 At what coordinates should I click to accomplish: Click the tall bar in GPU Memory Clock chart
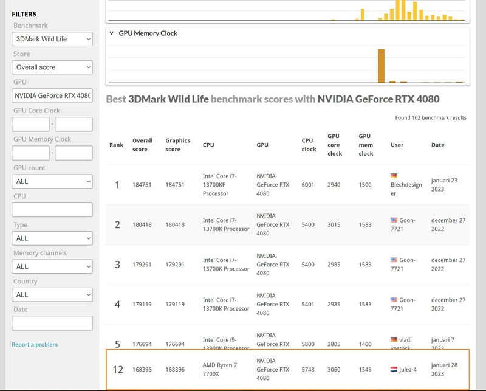(x=382, y=66)
